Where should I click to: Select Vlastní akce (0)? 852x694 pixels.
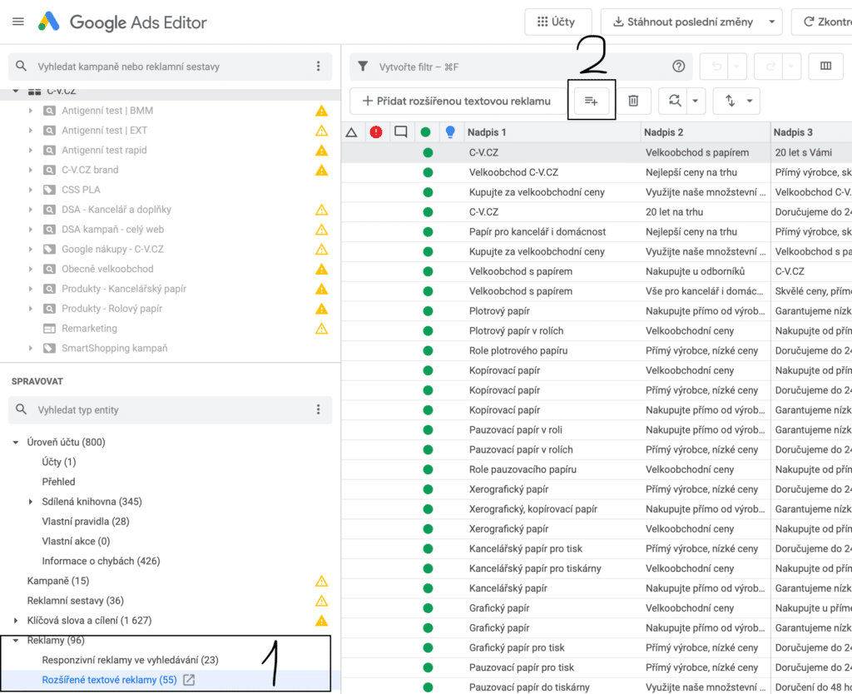[x=76, y=541]
